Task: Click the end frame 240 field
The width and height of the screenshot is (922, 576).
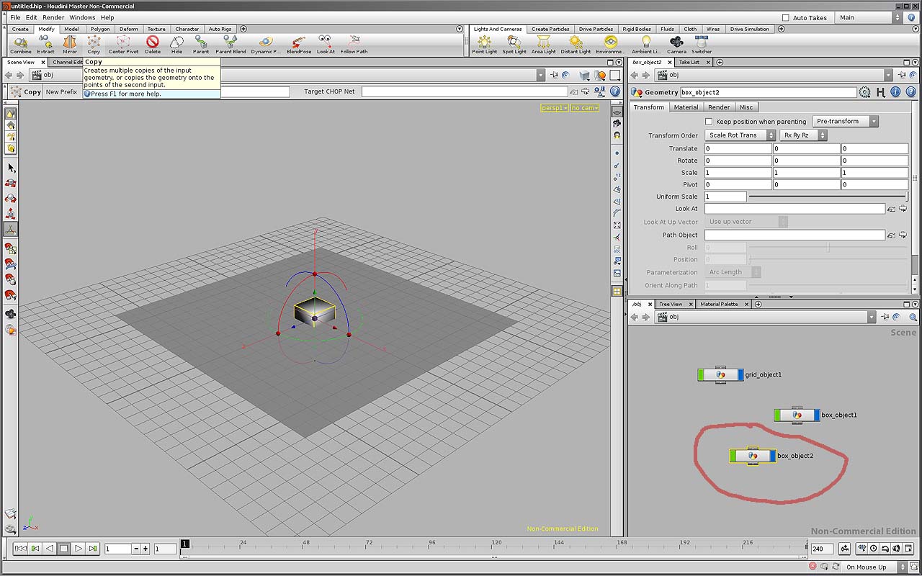Action: pyautogui.click(x=822, y=549)
